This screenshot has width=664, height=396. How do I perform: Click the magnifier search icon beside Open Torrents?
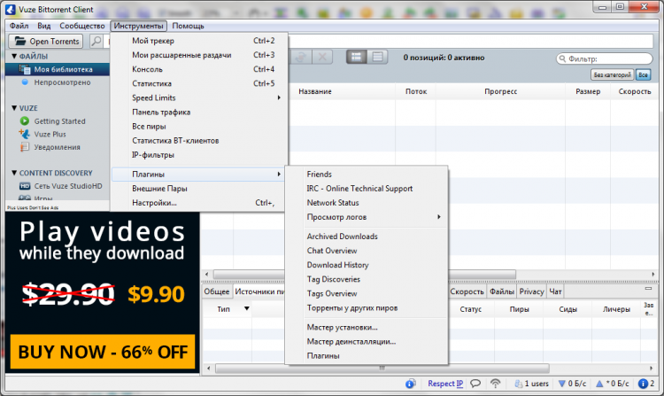[x=97, y=41]
